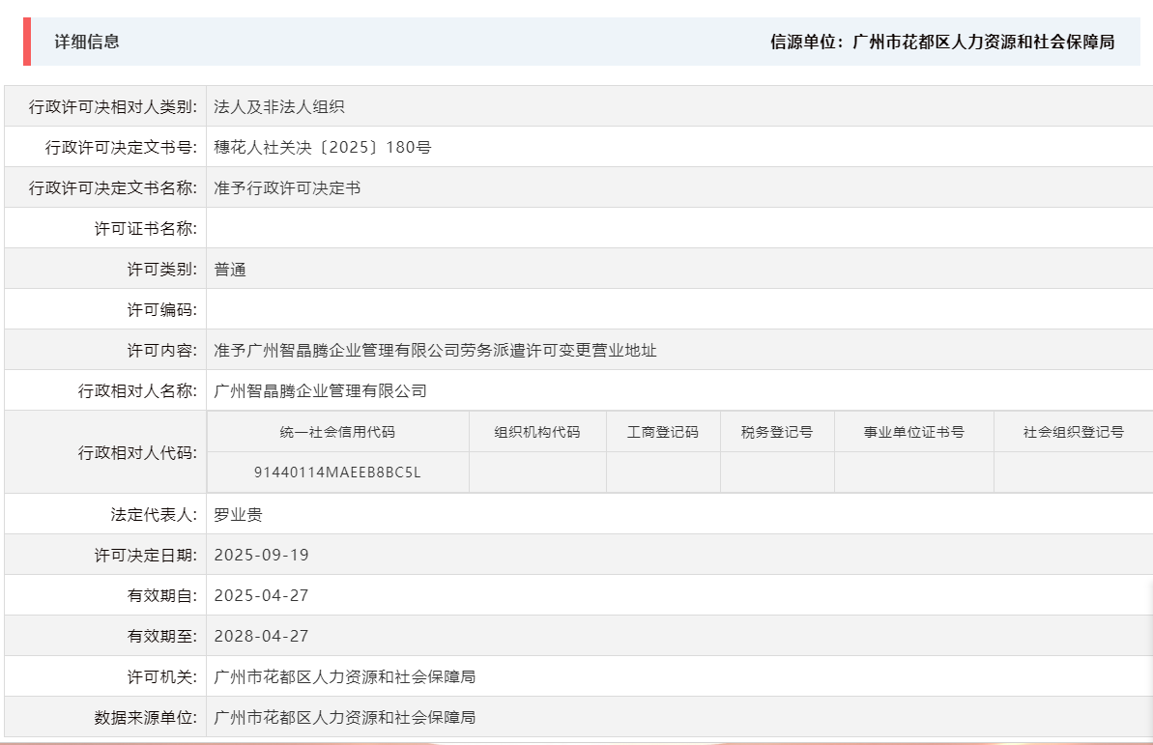
Task: Click the 税务登记号 column header
Action: pos(777,431)
